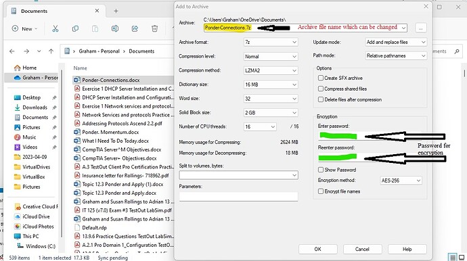This screenshot has width=467, height=261.
Task: Click the Share icon in Explorer toolbar
Action: tap(135, 28)
